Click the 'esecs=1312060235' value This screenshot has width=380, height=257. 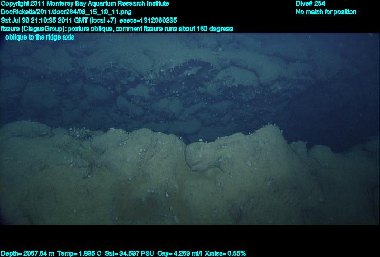(x=148, y=21)
